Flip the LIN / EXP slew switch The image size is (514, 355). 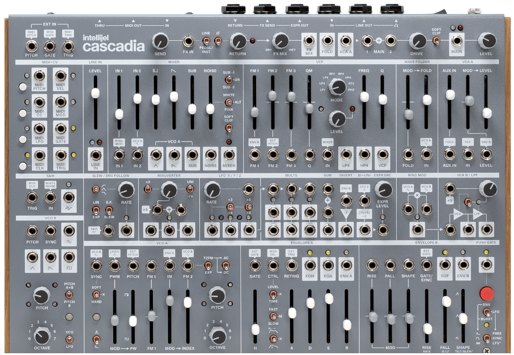click(x=96, y=210)
